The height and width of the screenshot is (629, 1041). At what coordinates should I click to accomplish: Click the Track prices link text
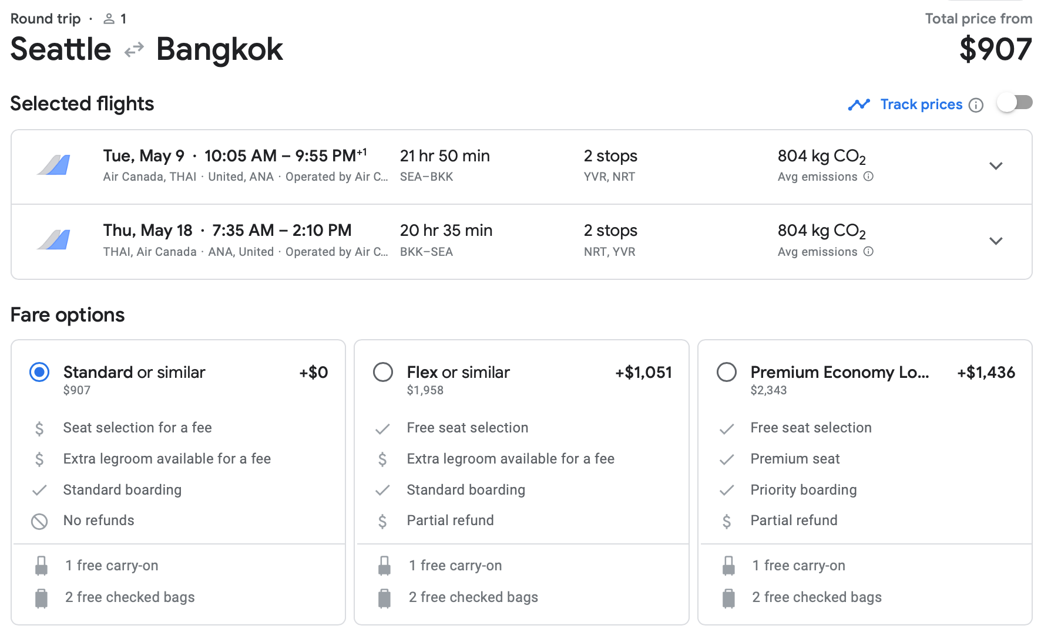pyautogui.click(x=921, y=104)
